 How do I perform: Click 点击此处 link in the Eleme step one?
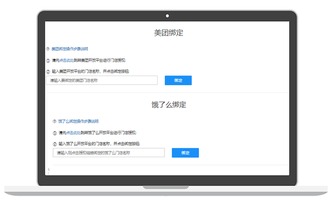point(74,133)
